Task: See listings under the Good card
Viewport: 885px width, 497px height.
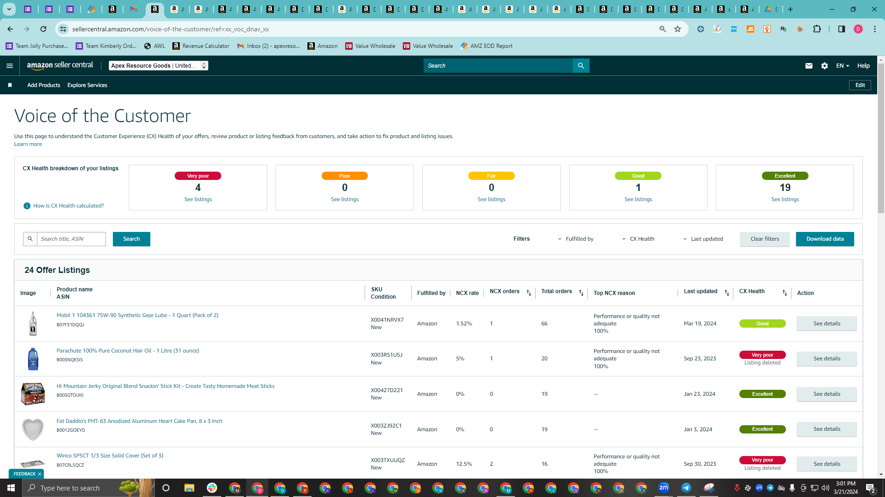Action: coord(638,199)
